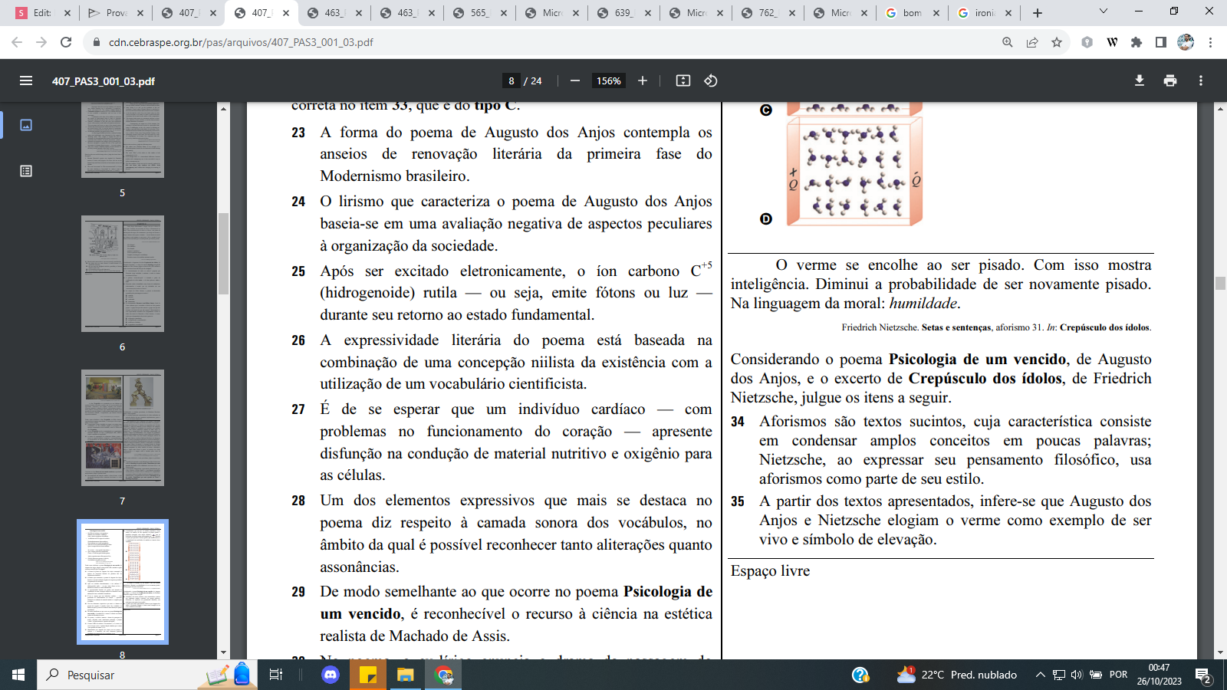
Task: Click the address bar URL
Action: point(241,42)
